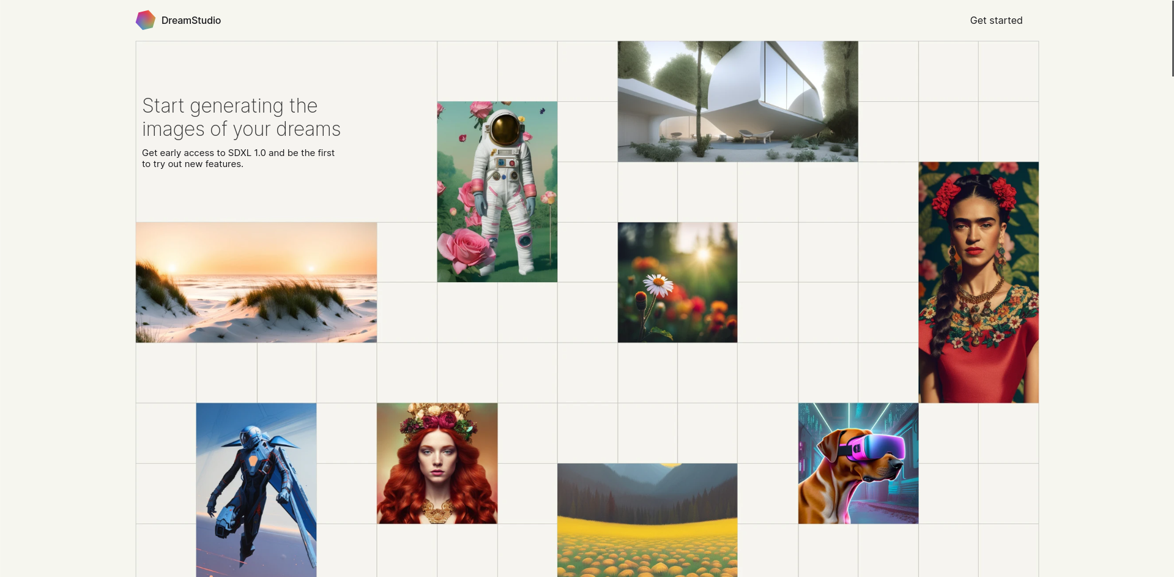Click the red-haired woman with flower crown

coord(437,463)
